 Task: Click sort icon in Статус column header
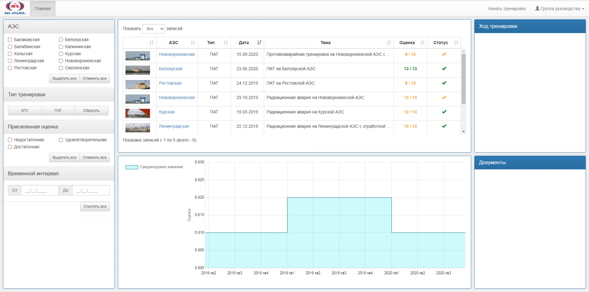pyautogui.click(x=456, y=43)
